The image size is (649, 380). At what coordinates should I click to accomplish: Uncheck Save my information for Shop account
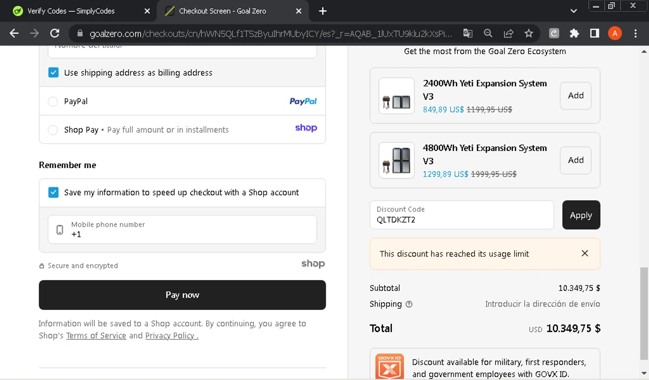coord(53,192)
